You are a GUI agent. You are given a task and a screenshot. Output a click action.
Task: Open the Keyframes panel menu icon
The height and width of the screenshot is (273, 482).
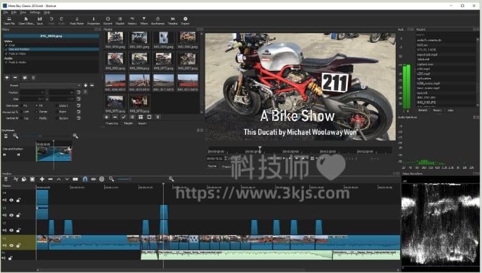pos(6,136)
